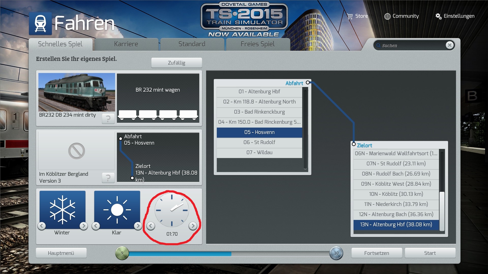Screen dimensions: 488x274
Task: Clear search with the X icon
Action: coord(449,45)
